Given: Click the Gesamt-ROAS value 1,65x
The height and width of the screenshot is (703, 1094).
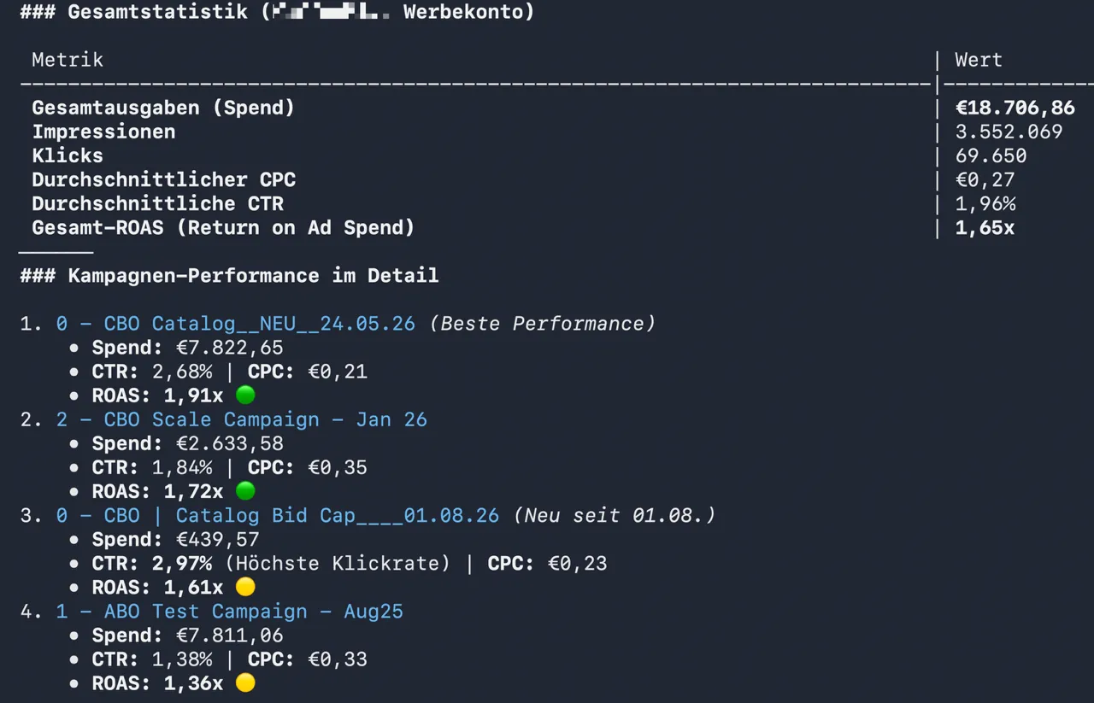Looking at the screenshot, I should [985, 227].
